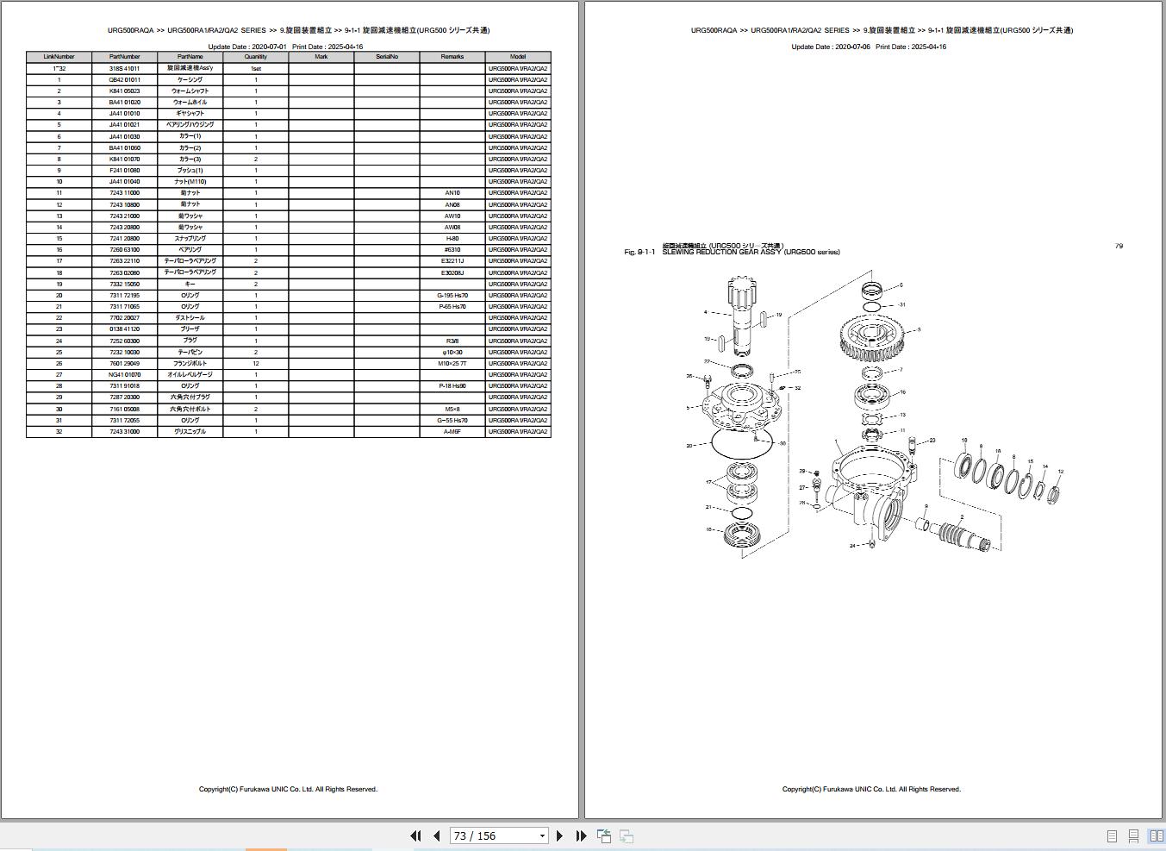Jump to the last page
The image size is (1166, 851).
tap(581, 835)
